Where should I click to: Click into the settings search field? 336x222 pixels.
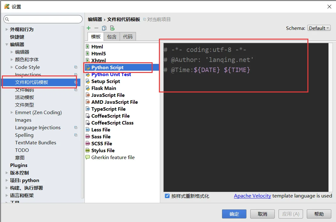[x=44, y=19]
